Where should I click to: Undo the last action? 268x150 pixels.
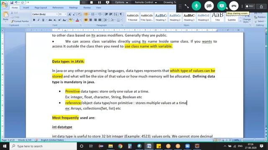[16, 2]
